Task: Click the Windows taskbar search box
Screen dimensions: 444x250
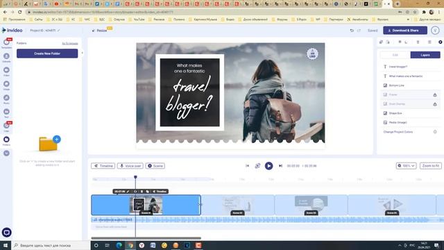Action: click(x=51, y=245)
